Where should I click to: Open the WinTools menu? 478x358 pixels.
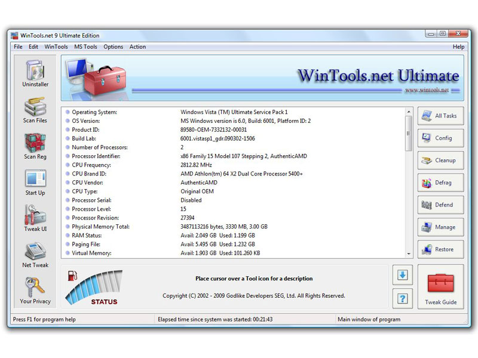(56, 47)
